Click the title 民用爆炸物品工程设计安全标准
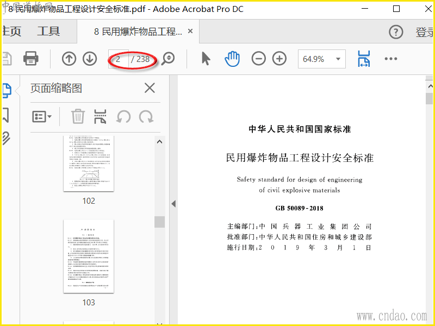 [x=300, y=158]
